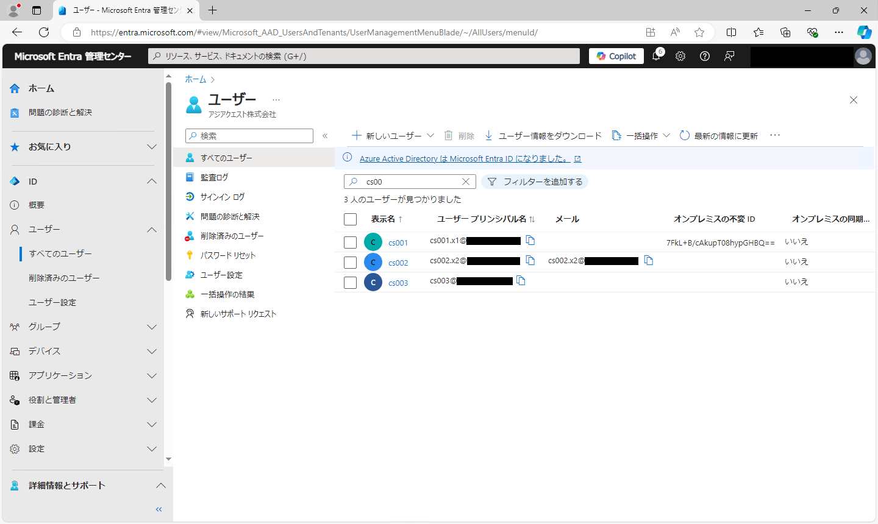
Task: Click the sidebar vertical scrollbar
Action: pos(168,182)
